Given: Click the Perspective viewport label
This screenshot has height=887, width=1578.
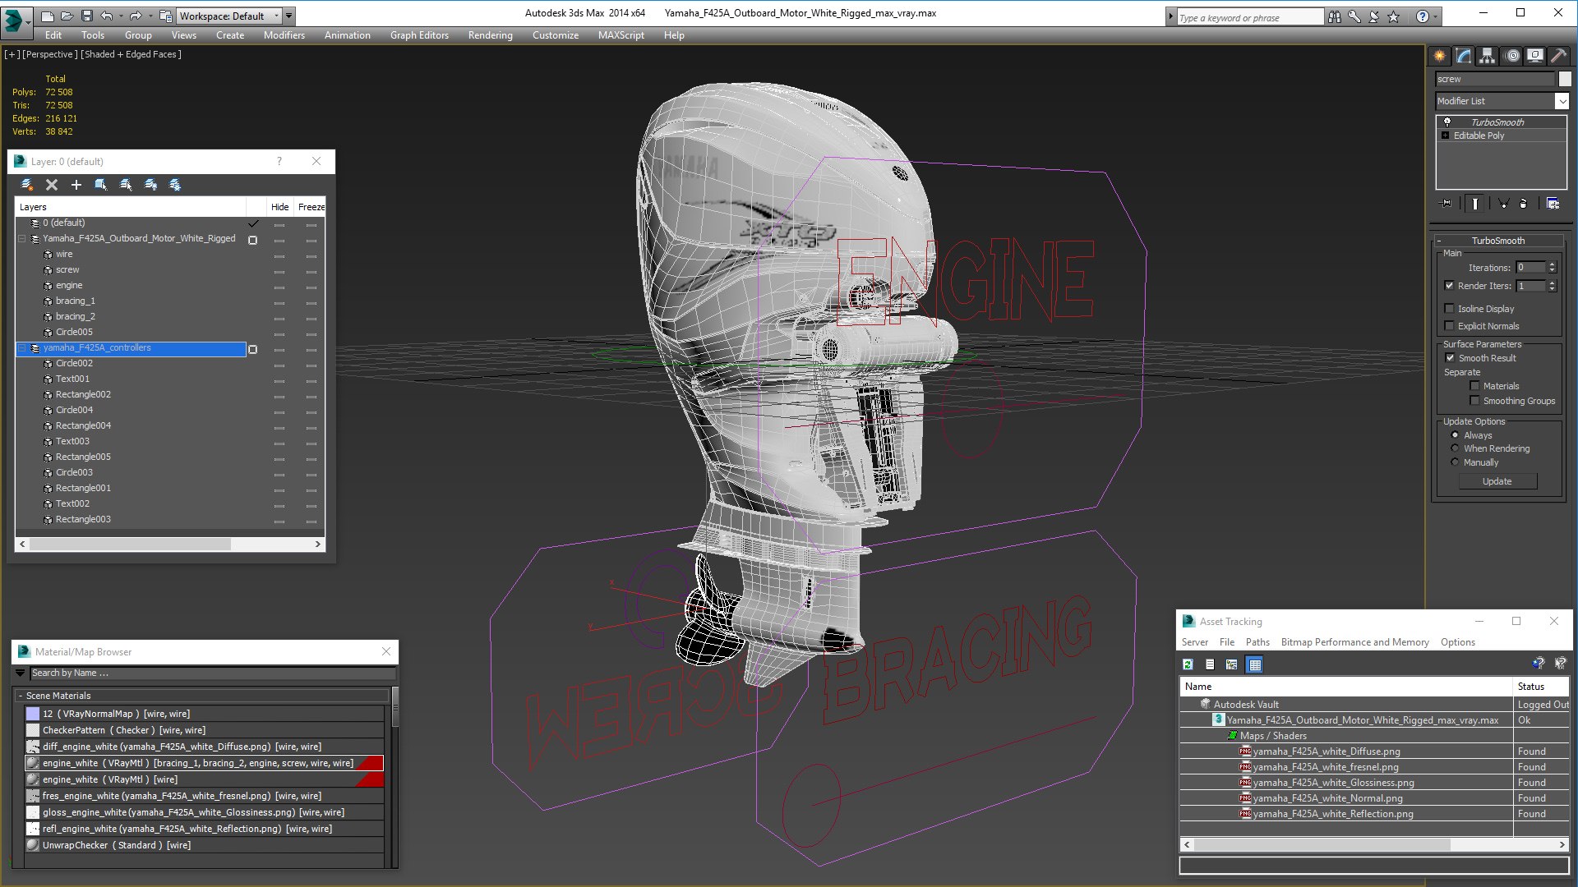Looking at the screenshot, I should pyautogui.click(x=50, y=54).
